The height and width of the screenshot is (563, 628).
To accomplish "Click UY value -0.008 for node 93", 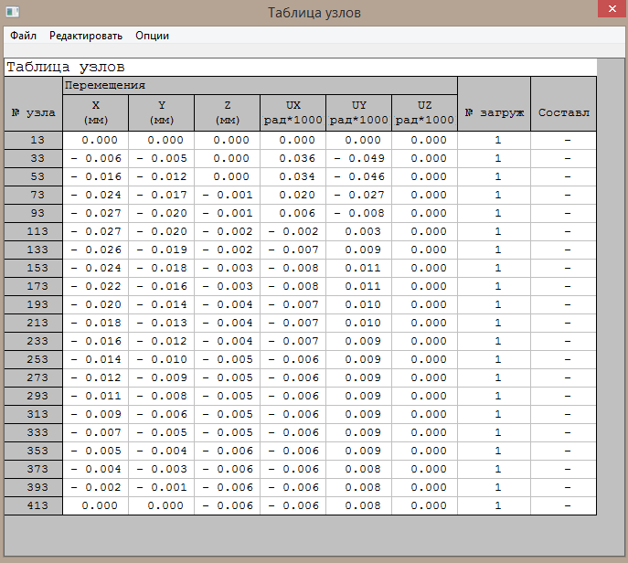I will click(x=359, y=214).
